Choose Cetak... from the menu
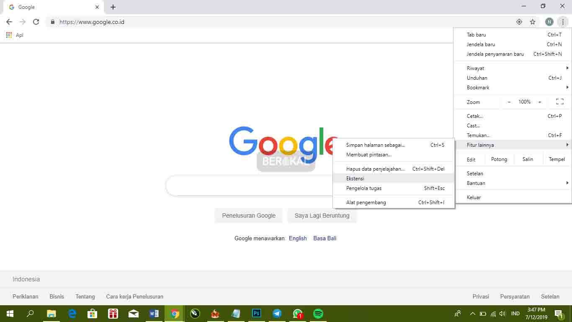Image resolution: width=572 pixels, height=322 pixels. 513,116
